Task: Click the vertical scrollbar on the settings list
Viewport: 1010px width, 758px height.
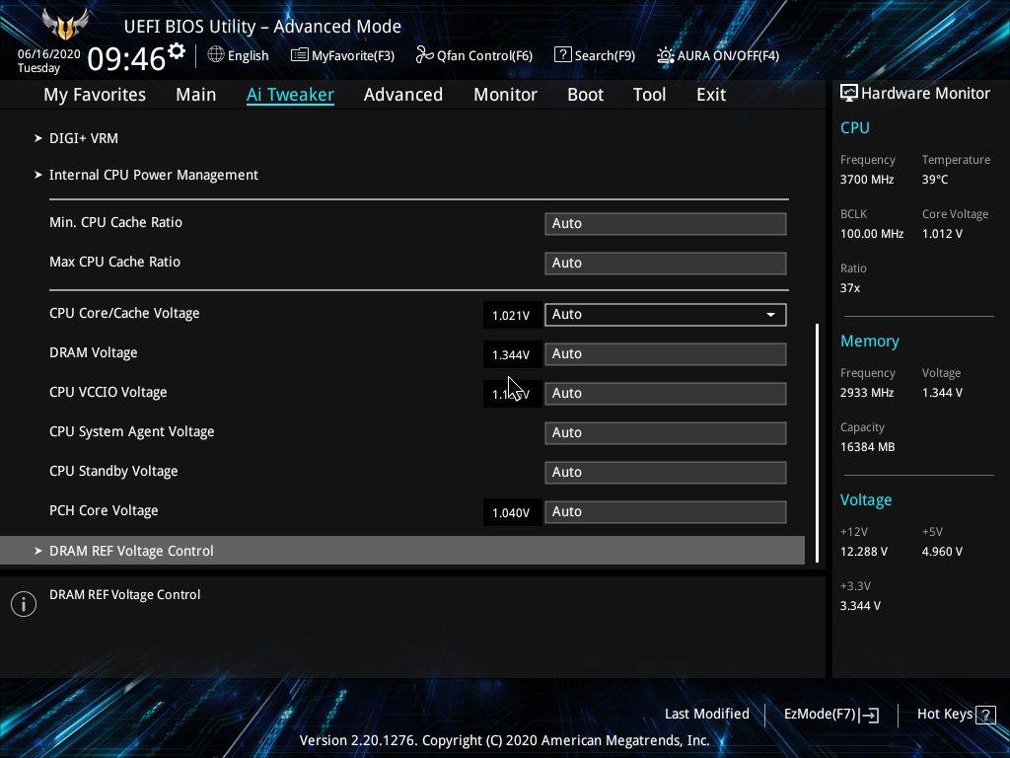Action: pos(819,443)
